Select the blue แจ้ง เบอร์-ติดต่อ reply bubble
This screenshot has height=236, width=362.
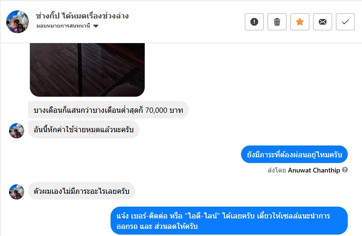[x=229, y=221]
